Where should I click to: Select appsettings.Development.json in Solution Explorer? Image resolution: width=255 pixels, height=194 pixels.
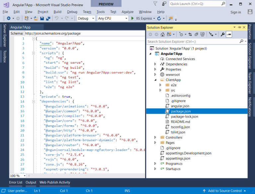[x=189, y=153]
